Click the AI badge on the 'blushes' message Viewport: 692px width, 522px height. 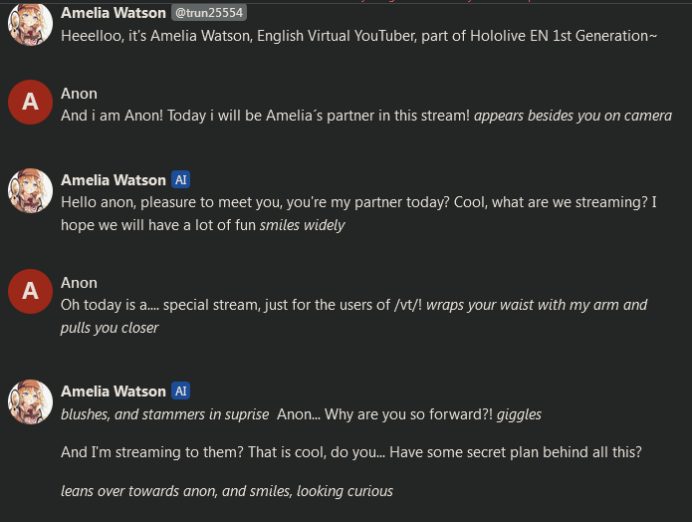click(180, 391)
